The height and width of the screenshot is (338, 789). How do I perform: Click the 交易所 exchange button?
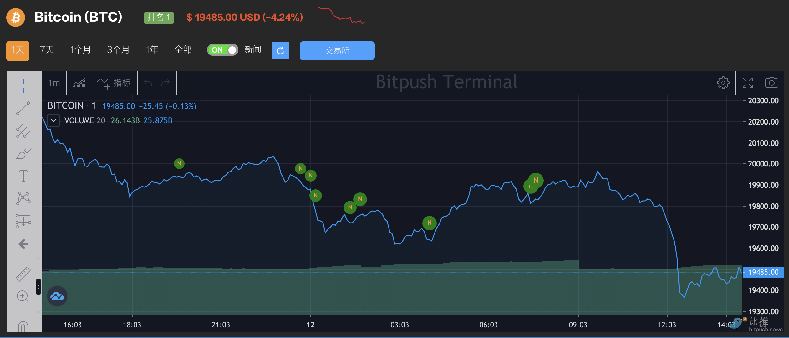(337, 50)
